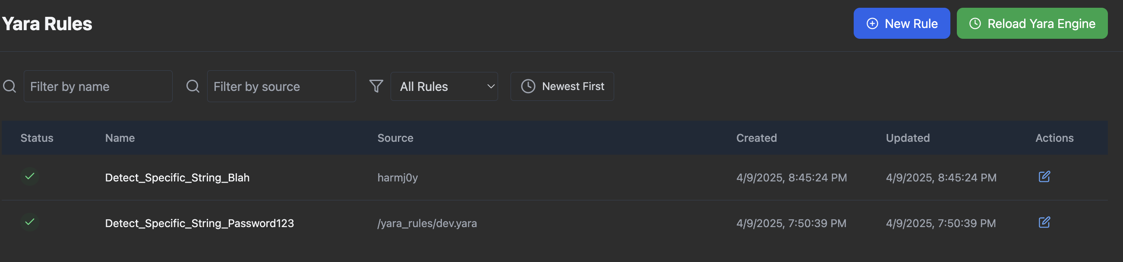Focus the Filter by name field

(x=98, y=86)
